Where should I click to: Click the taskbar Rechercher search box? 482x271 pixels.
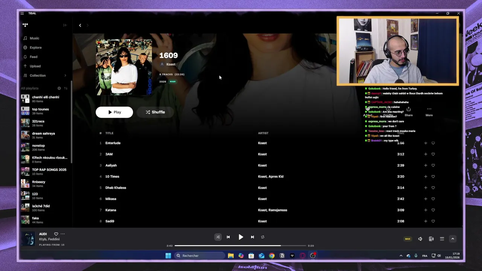pos(199,256)
